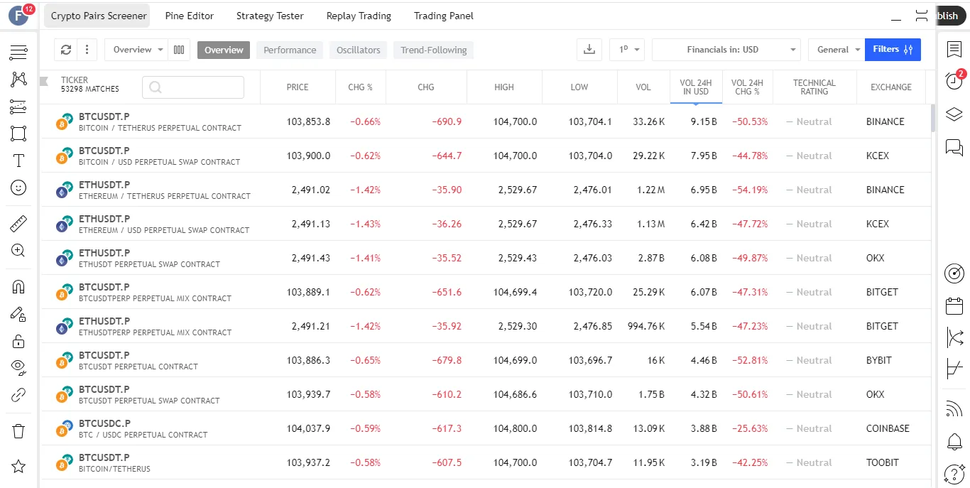
Task: Click the trash remove drawings icon
Action: 18,430
